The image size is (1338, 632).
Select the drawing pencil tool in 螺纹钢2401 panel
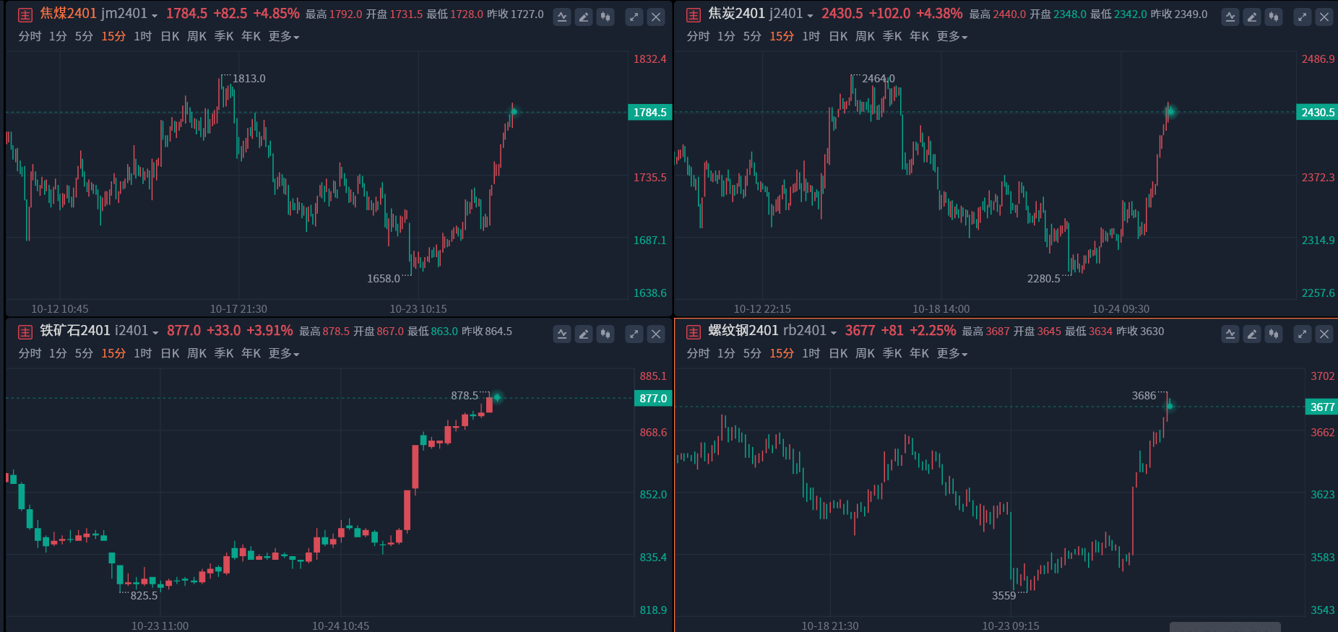[x=1252, y=334]
